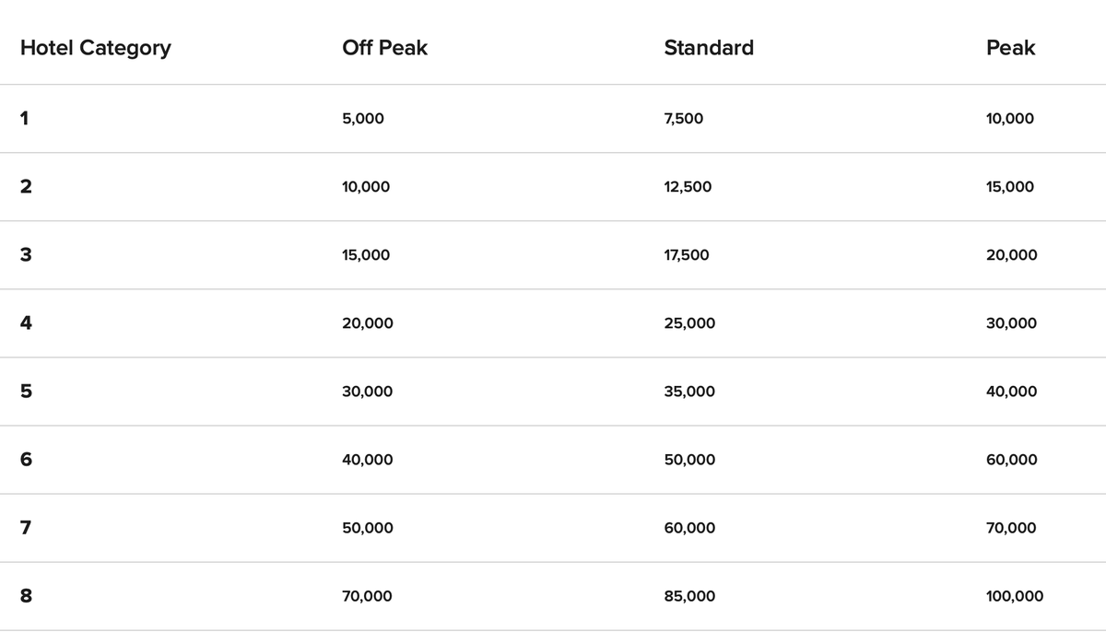Click the 25,000 Standard value
The height and width of the screenshot is (632, 1106).
point(689,323)
